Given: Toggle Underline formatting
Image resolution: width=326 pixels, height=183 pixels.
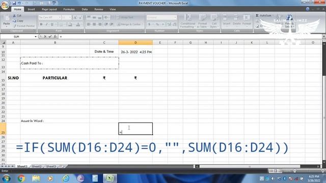Looking at the screenshot, I should [x=52, y=24].
